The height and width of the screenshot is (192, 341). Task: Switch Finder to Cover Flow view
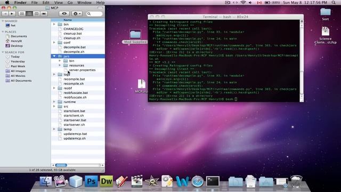44,14
